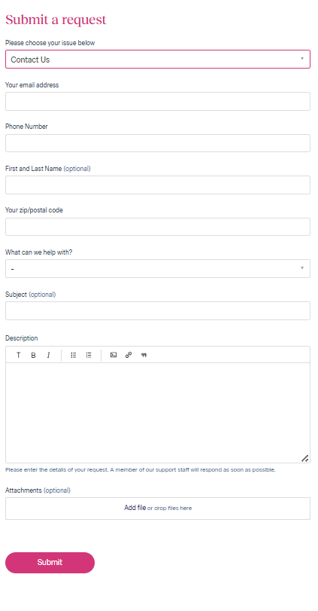Click the arrow on the issue selector
The width and height of the screenshot is (318, 611).
tap(302, 59)
